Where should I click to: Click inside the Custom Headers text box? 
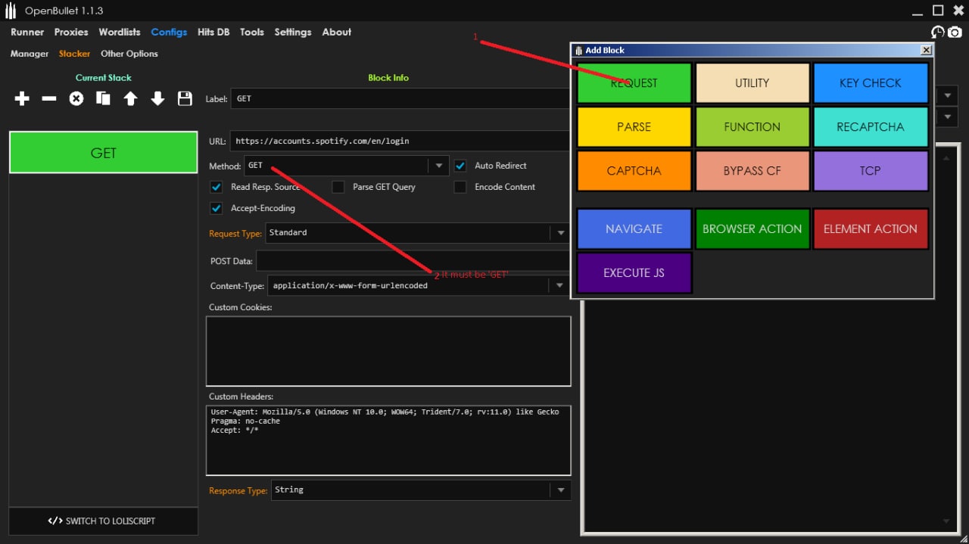pos(388,440)
